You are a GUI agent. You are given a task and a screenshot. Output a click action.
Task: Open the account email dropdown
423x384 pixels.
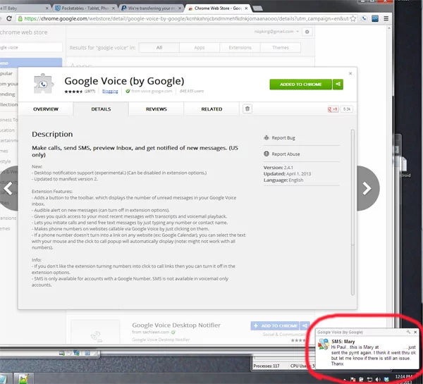coord(276,32)
